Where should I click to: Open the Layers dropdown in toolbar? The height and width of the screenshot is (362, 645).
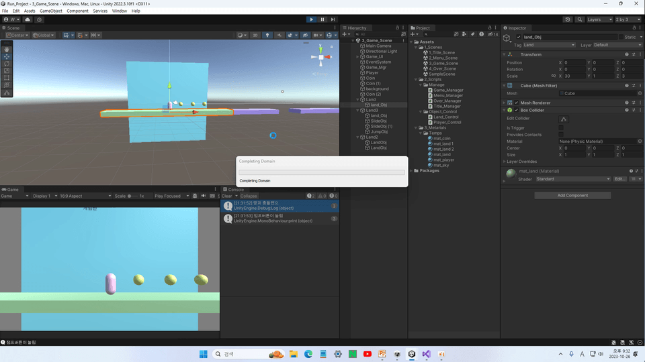599,19
